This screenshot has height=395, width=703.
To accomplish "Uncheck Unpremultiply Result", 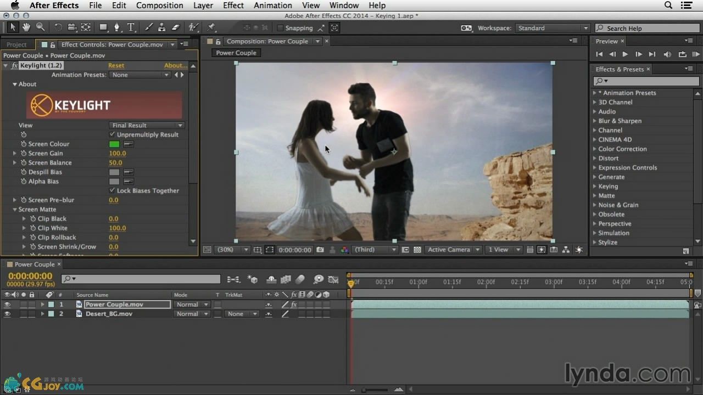I will 112,134.
